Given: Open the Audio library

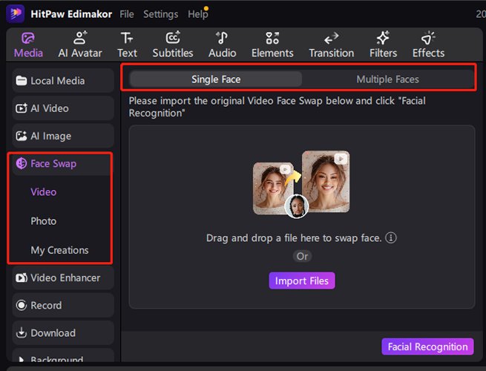Looking at the screenshot, I should 222,45.
